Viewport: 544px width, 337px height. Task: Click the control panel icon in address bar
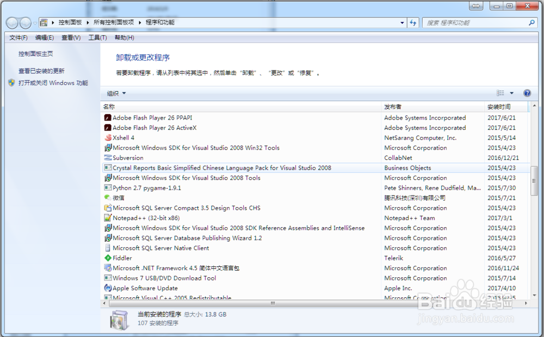tap(44, 23)
